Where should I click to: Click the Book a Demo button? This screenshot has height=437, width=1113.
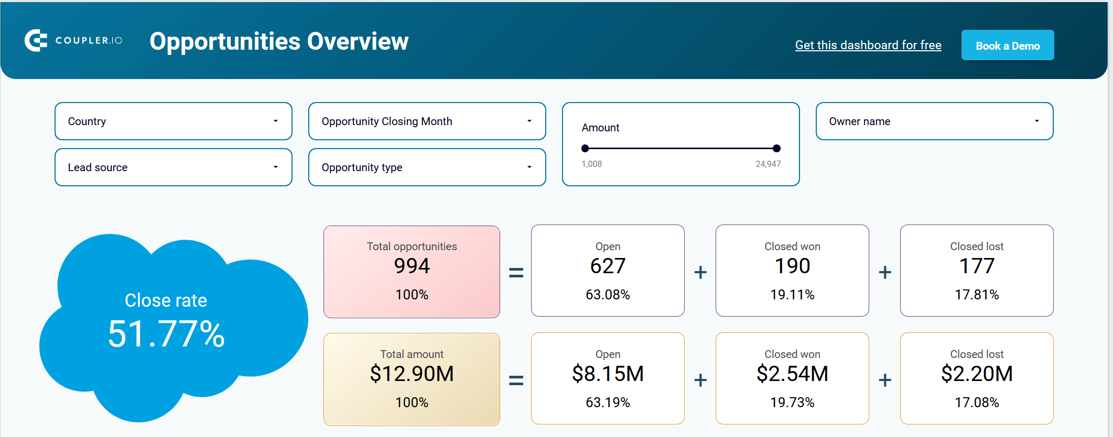(1008, 46)
